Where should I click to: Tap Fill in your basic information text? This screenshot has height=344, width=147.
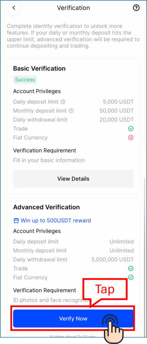coord(49,160)
